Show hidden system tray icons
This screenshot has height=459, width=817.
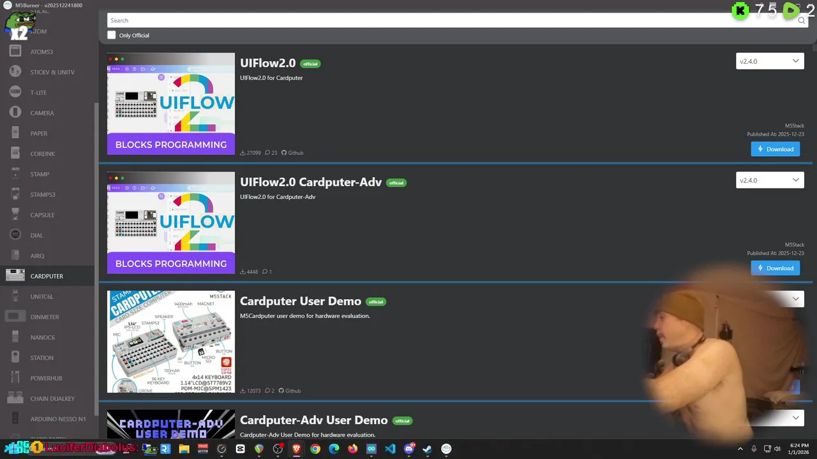click(x=740, y=449)
